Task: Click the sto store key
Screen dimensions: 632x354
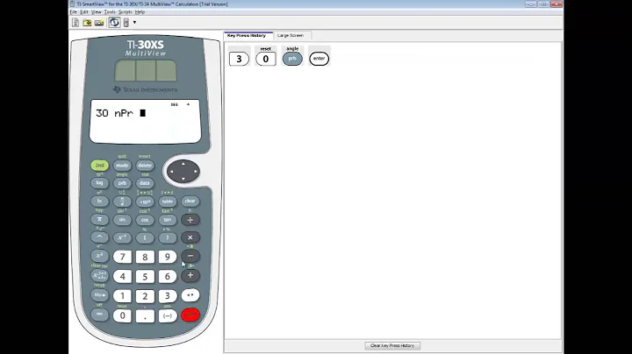Action: 99,295
